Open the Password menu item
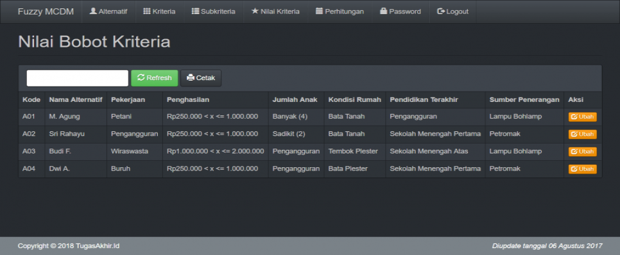The image size is (620, 255). 400,12
